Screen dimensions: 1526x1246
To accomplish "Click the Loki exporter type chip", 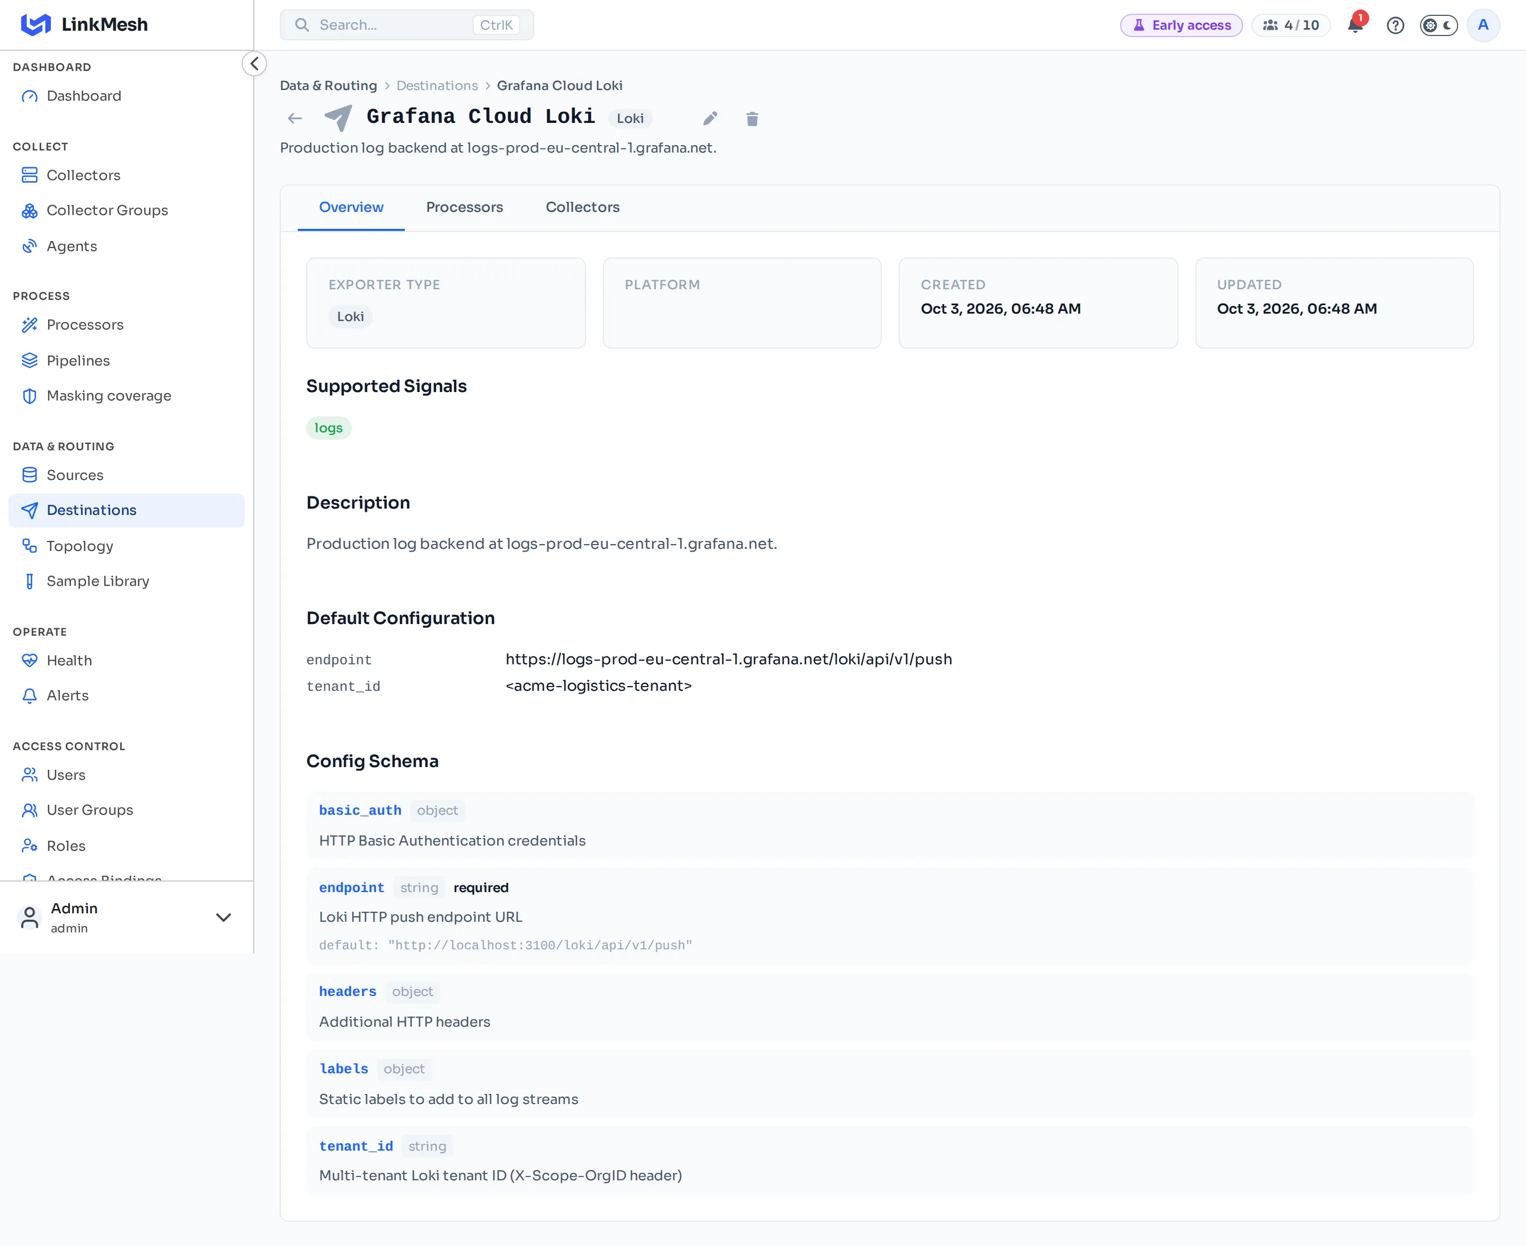I will [350, 316].
